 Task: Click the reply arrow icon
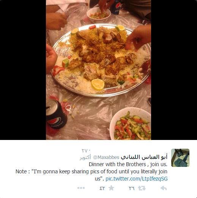(164, 188)
